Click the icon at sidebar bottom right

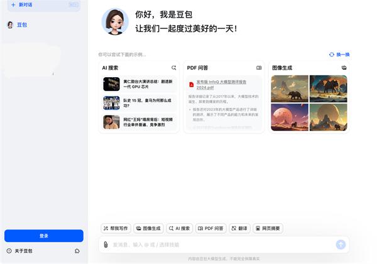click(77, 251)
